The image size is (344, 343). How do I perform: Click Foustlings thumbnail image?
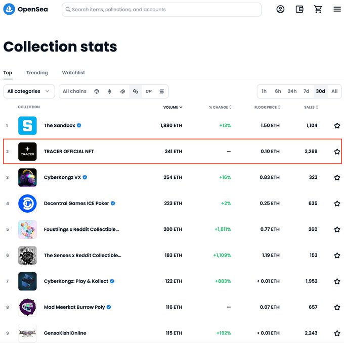[x=27, y=229]
